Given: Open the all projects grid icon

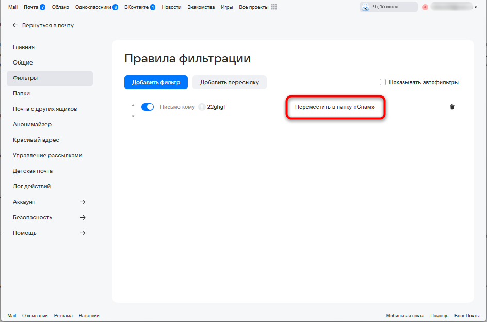Looking at the screenshot, I should click(274, 7).
